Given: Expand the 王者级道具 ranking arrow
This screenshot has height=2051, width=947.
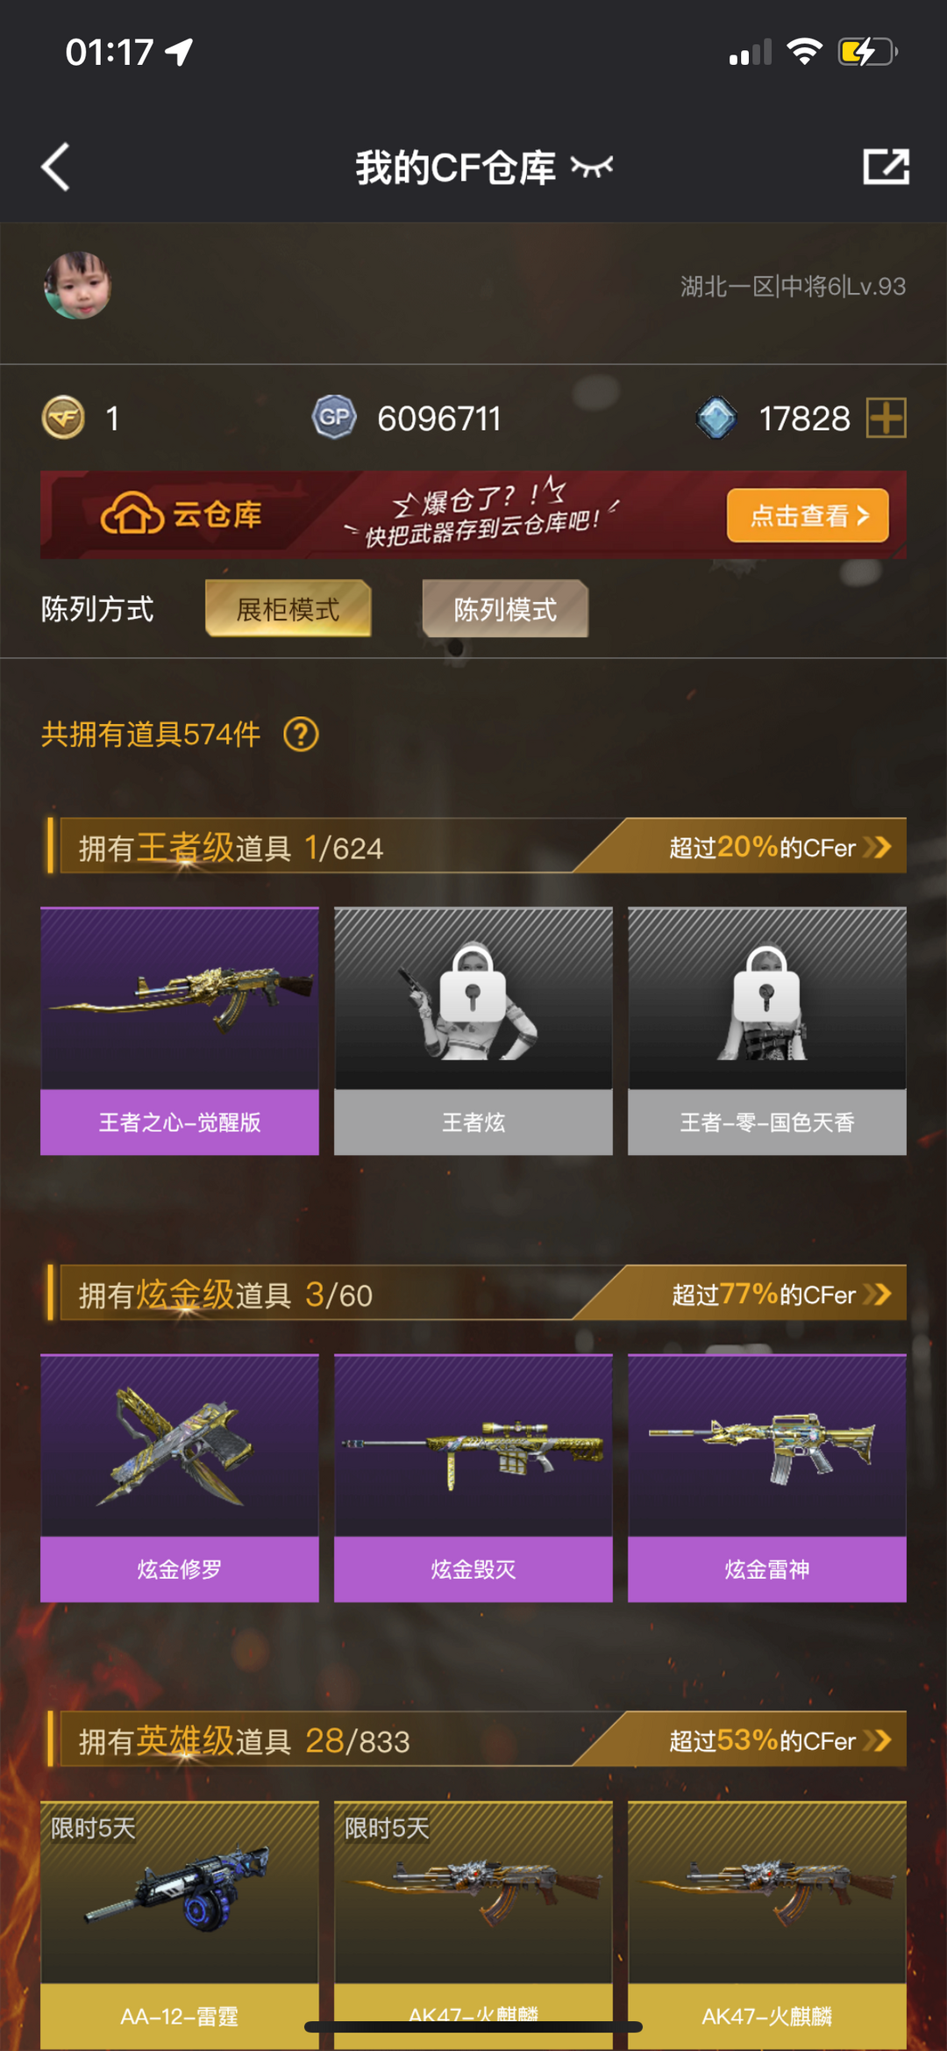Looking at the screenshot, I should point(877,847).
